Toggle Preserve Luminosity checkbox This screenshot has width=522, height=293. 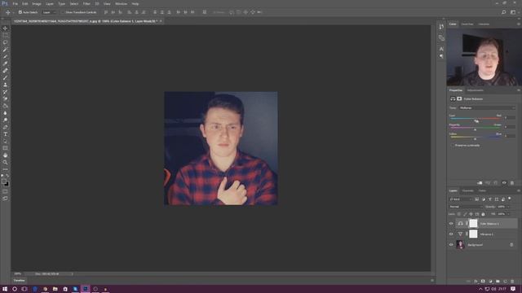click(453, 146)
